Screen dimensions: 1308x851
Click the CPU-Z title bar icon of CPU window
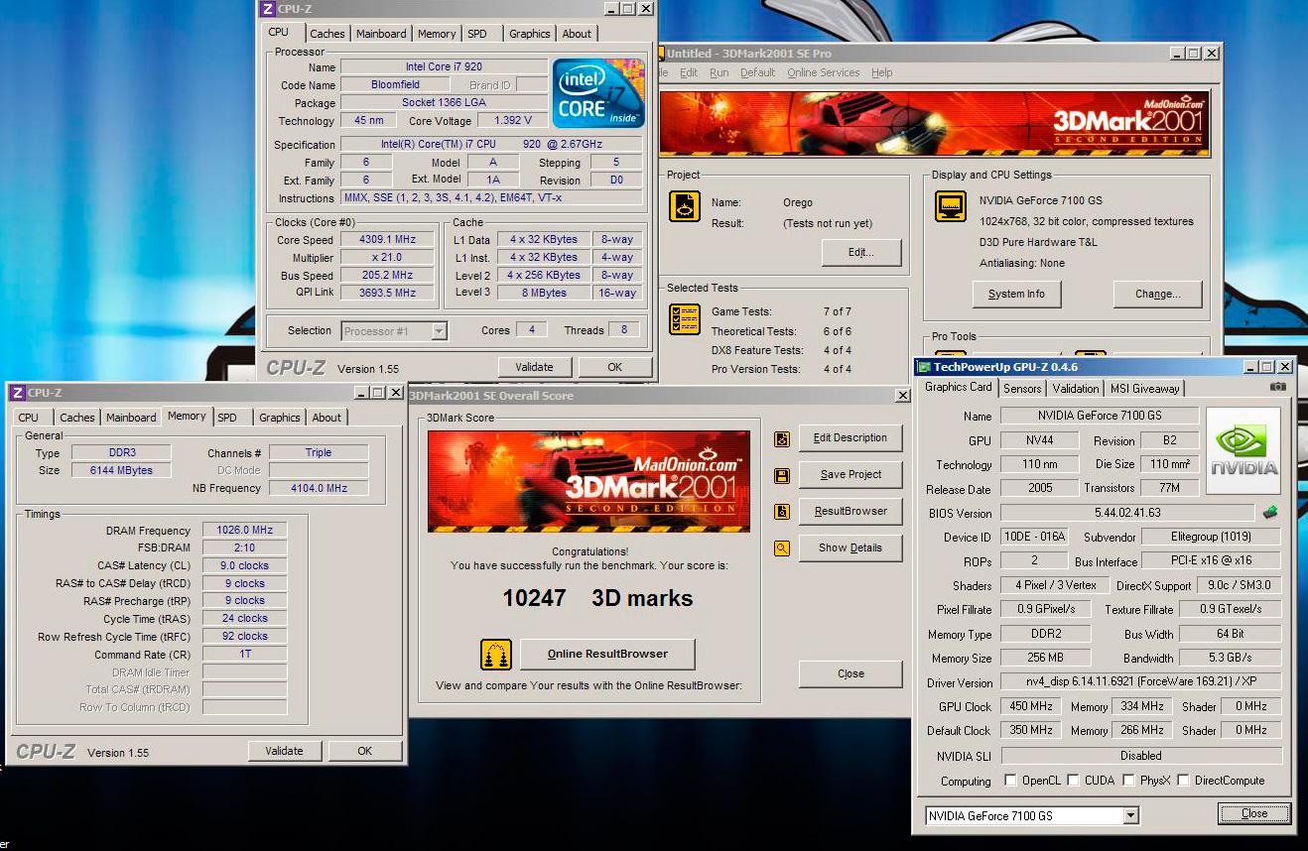(x=268, y=9)
